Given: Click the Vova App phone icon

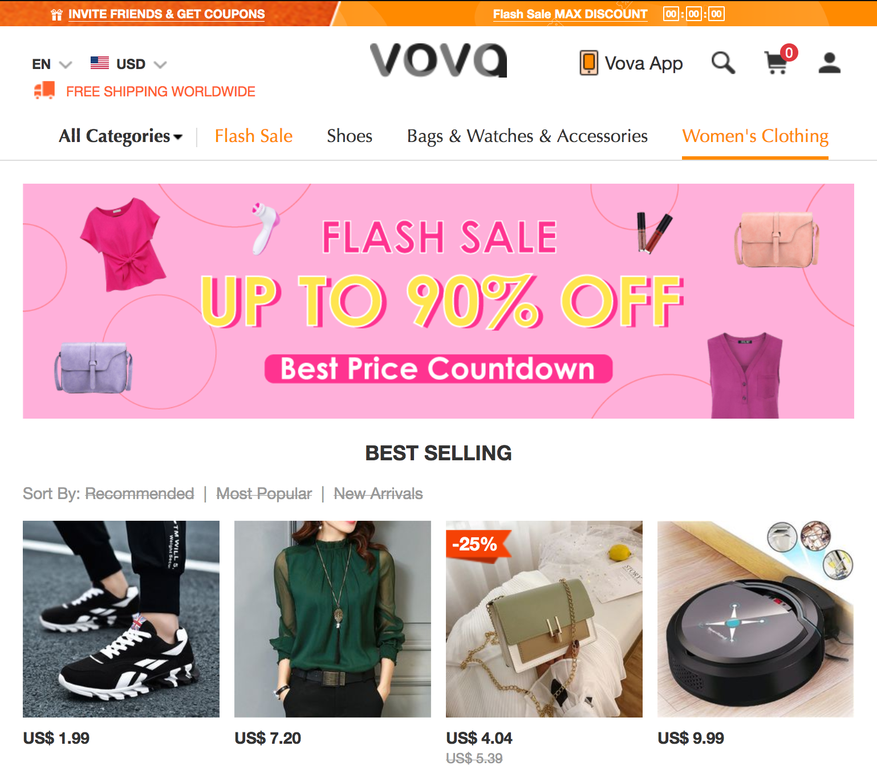Looking at the screenshot, I should tap(588, 63).
